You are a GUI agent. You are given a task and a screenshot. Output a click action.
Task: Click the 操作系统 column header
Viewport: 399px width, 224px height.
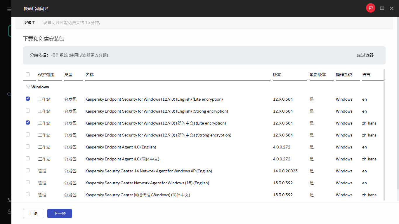click(344, 75)
